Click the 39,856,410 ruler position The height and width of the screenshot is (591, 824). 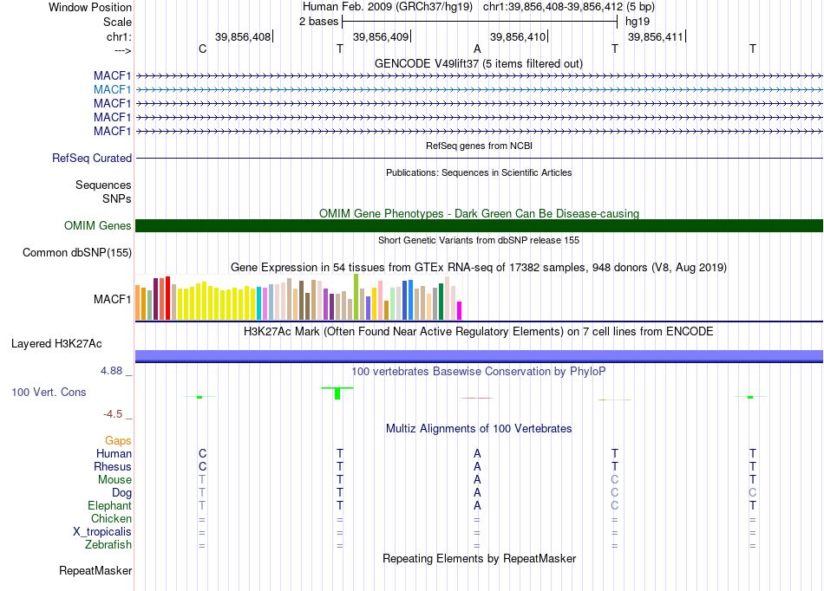click(x=518, y=36)
